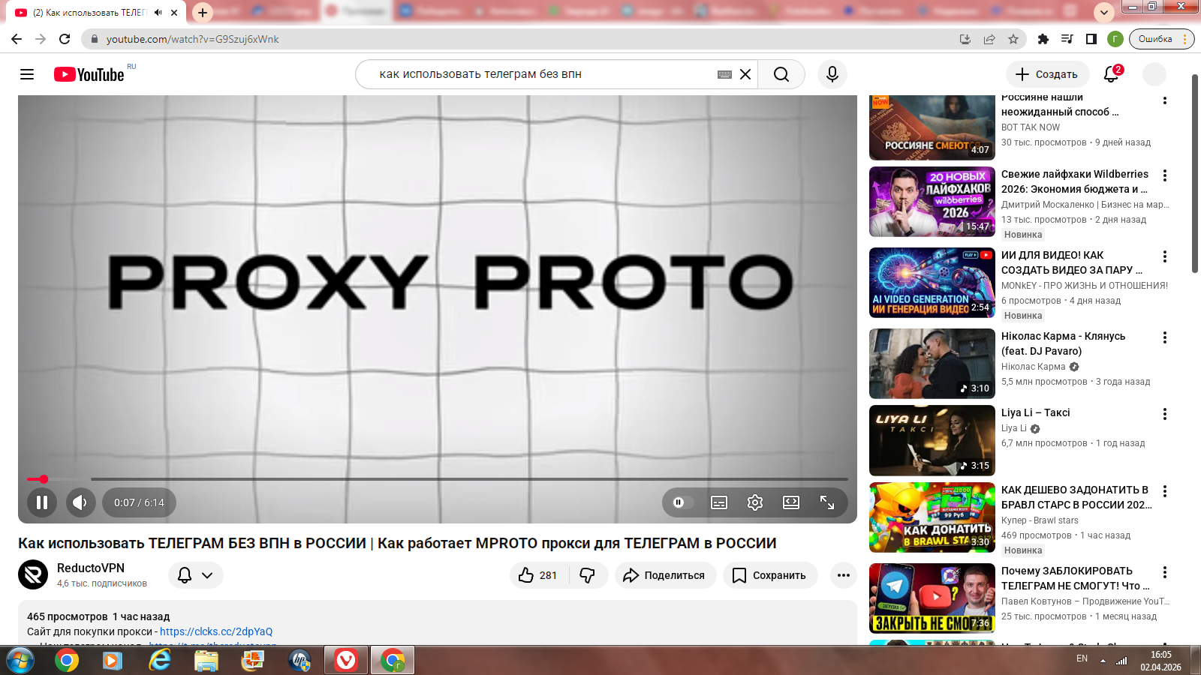Screen dimensions: 1201x675
Task: Open ReductoVPN channel avatar
Action: tap(33, 575)
